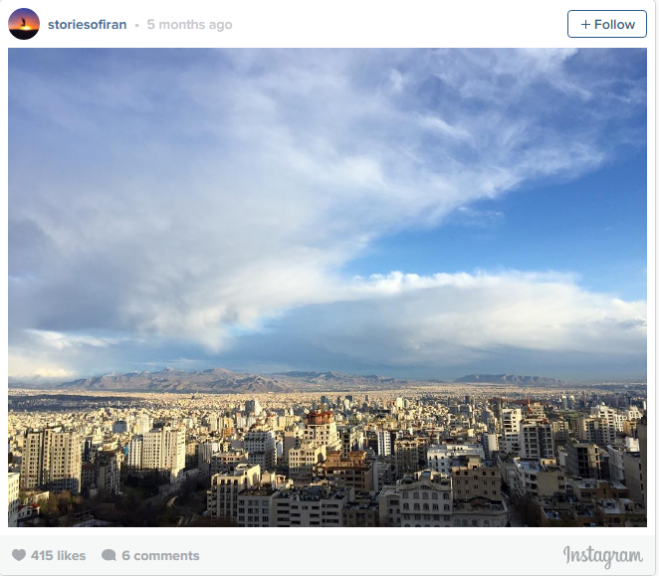Follow the storiesofiran account
Viewport: 659px width, 576px height.
click(607, 24)
